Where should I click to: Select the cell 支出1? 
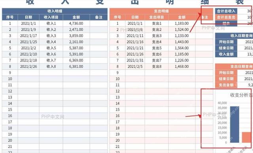pos(157,23)
